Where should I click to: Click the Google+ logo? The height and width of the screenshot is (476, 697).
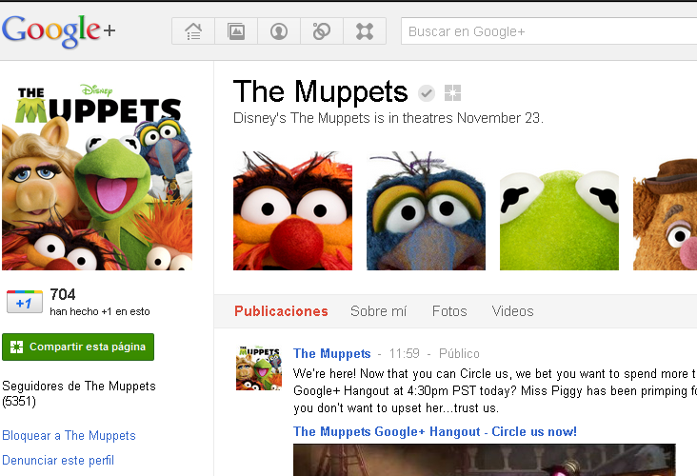coord(59,30)
